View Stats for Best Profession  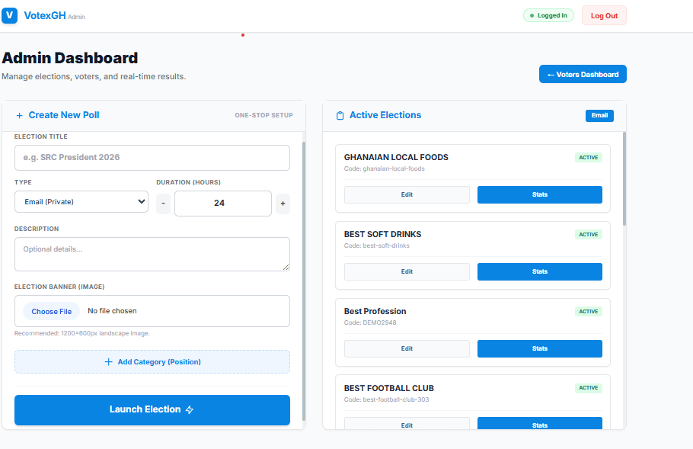(540, 348)
